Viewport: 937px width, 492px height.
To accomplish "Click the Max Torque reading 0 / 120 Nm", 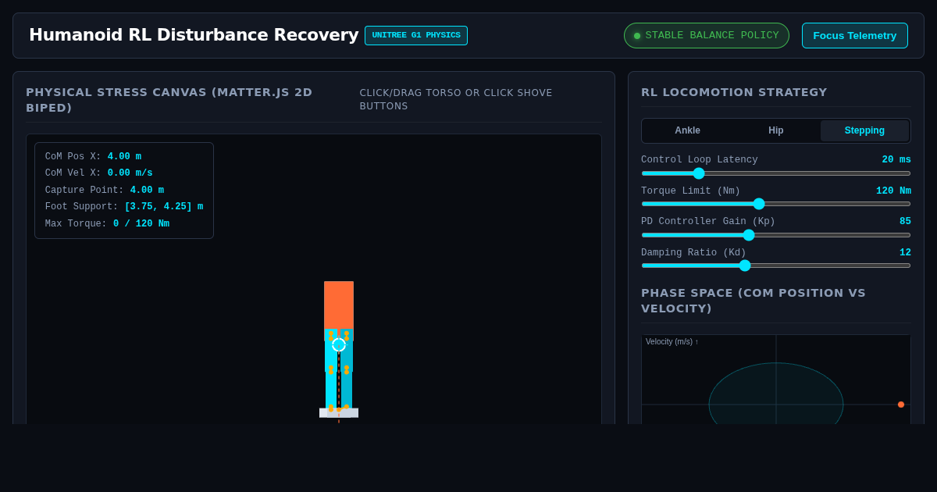I will (x=141, y=224).
